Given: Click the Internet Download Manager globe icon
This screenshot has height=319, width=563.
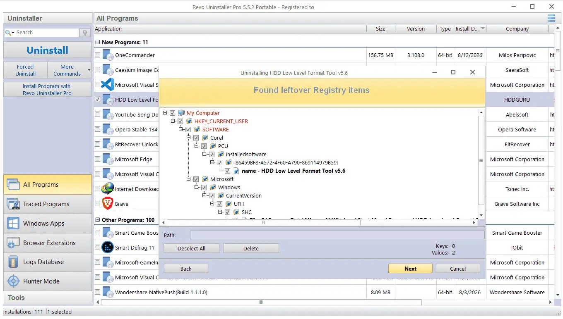Looking at the screenshot, I should (x=108, y=189).
